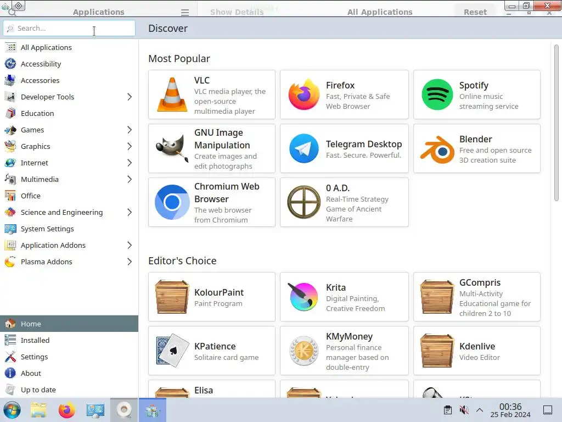Screen dimensions: 562x422
Task: Expand the Developer Tools category
Action: (130, 97)
